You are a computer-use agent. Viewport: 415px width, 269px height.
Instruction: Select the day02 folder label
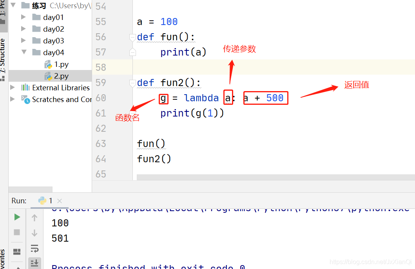(x=53, y=29)
